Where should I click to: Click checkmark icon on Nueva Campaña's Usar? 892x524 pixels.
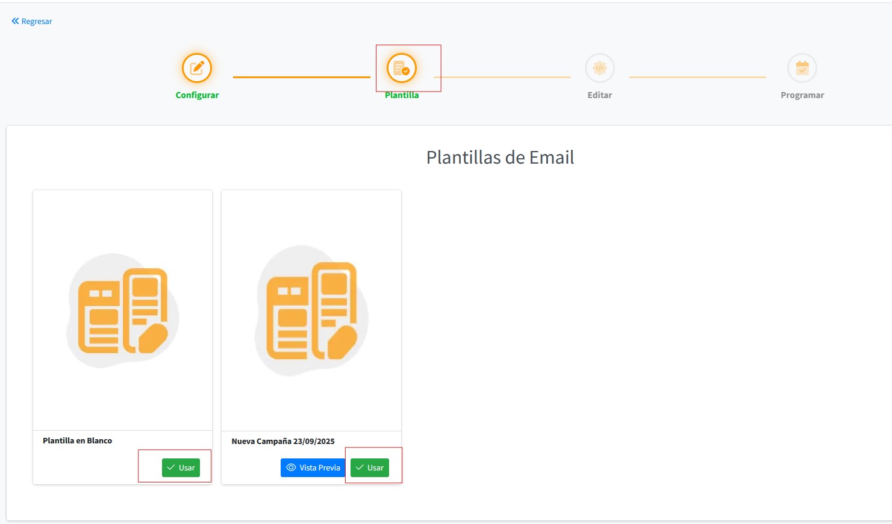(360, 467)
